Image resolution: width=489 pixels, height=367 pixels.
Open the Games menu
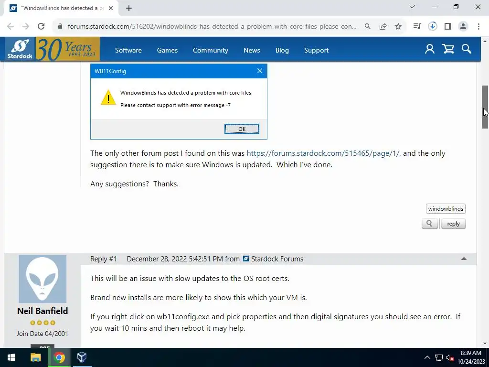(x=167, y=50)
